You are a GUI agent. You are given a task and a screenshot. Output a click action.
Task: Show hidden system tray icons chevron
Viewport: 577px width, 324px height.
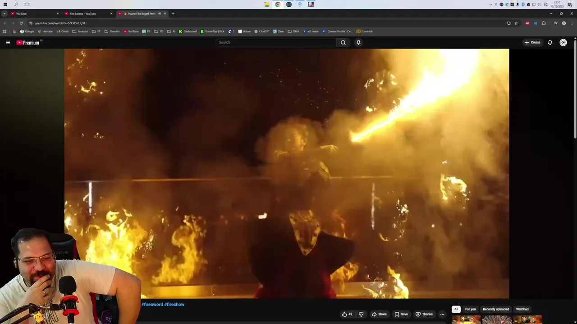(x=490, y=4)
